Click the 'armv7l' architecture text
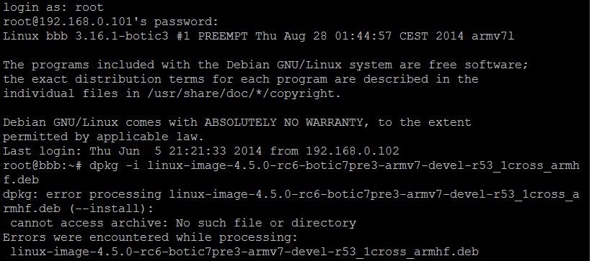The image size is (592, 261). [x=492, y=37]
